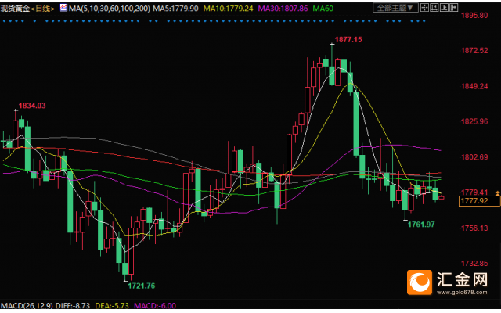
Task: Select the MA5:1779.90 value
Action: pos(175,9)
